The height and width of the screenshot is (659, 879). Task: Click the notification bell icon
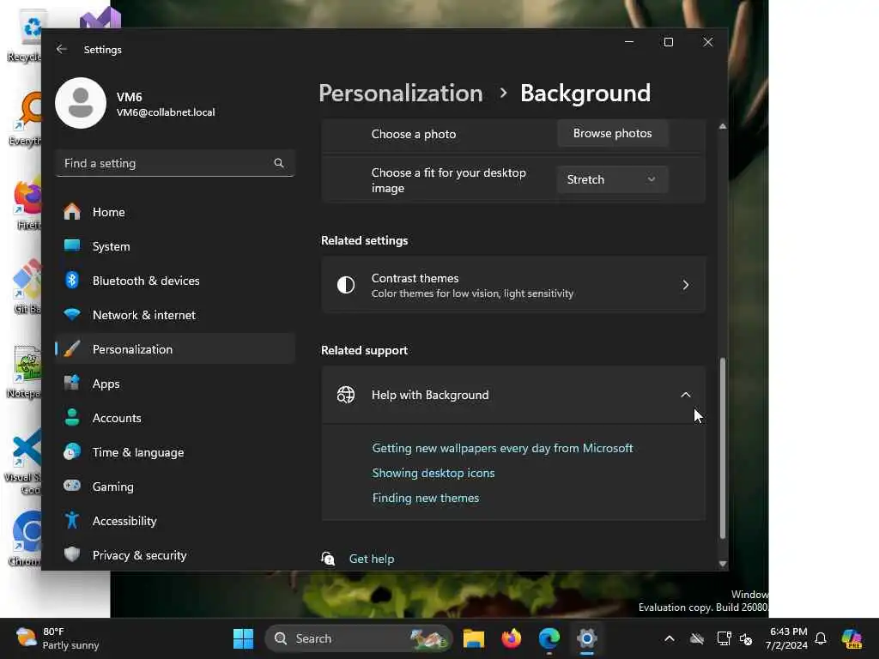pos(821,638)
